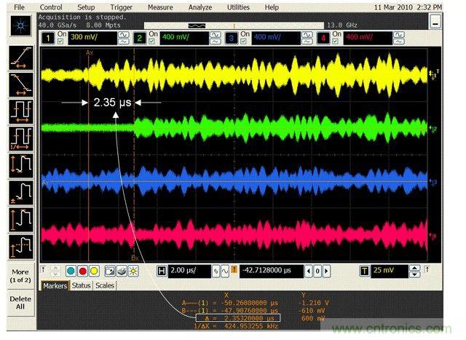Switch to the Status tab
Viewport: 466px width, 340px height.
pyautogui.click(x=81, y=285)
